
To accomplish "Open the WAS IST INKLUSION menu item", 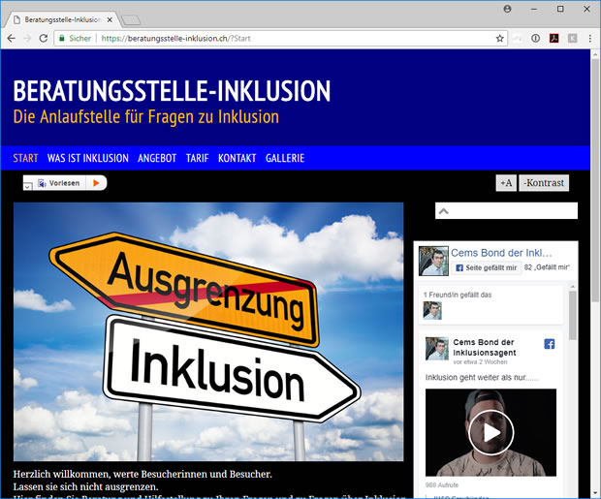I will (x=87, y=158).
